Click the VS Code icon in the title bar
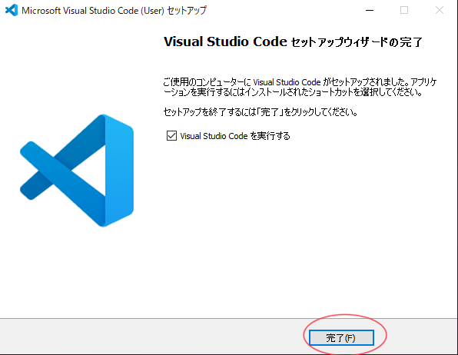This screenshot has width=458, height=355. click(x=12, y=11)
